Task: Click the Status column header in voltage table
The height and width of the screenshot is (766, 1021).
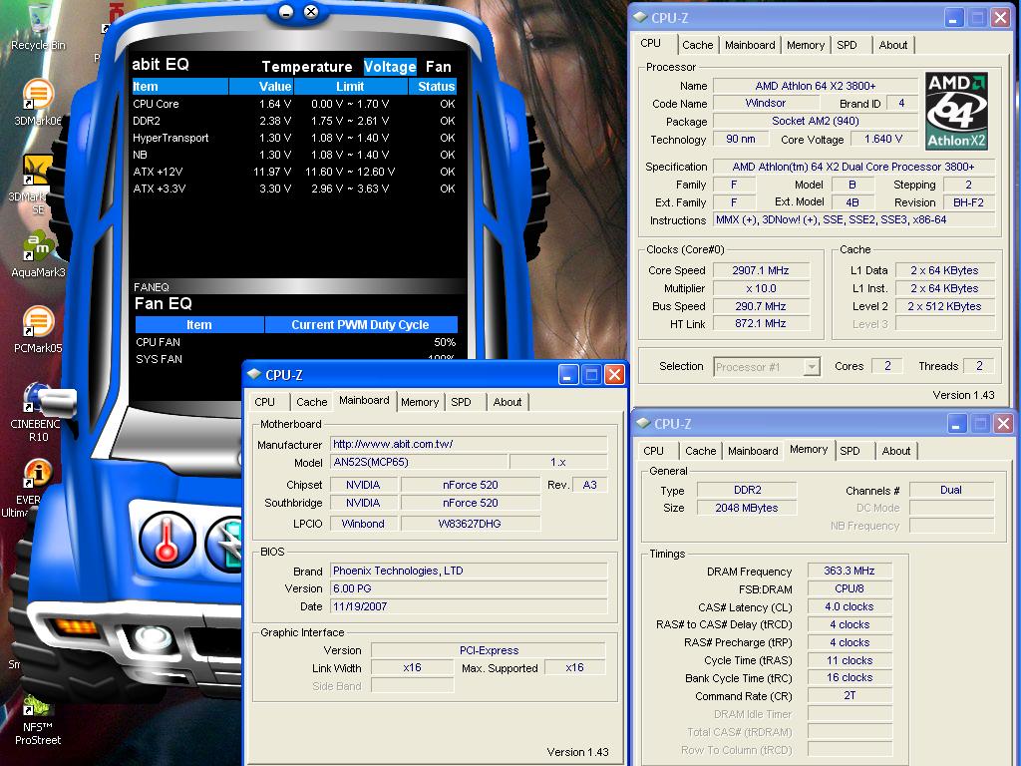Action: pos(433,86)
